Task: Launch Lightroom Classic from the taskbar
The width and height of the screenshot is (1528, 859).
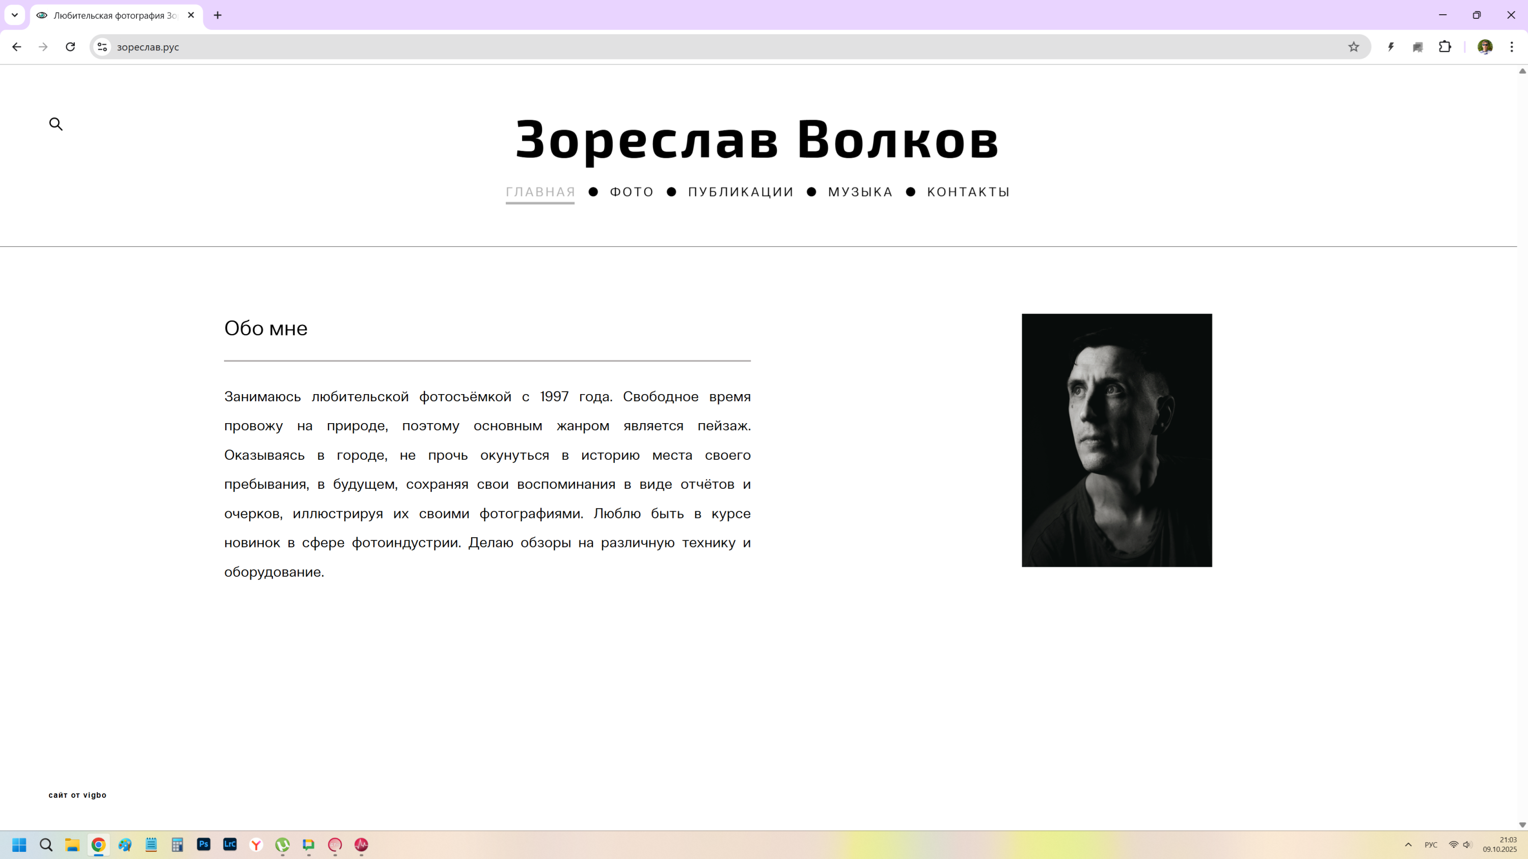Action: [x=230, y=844]
